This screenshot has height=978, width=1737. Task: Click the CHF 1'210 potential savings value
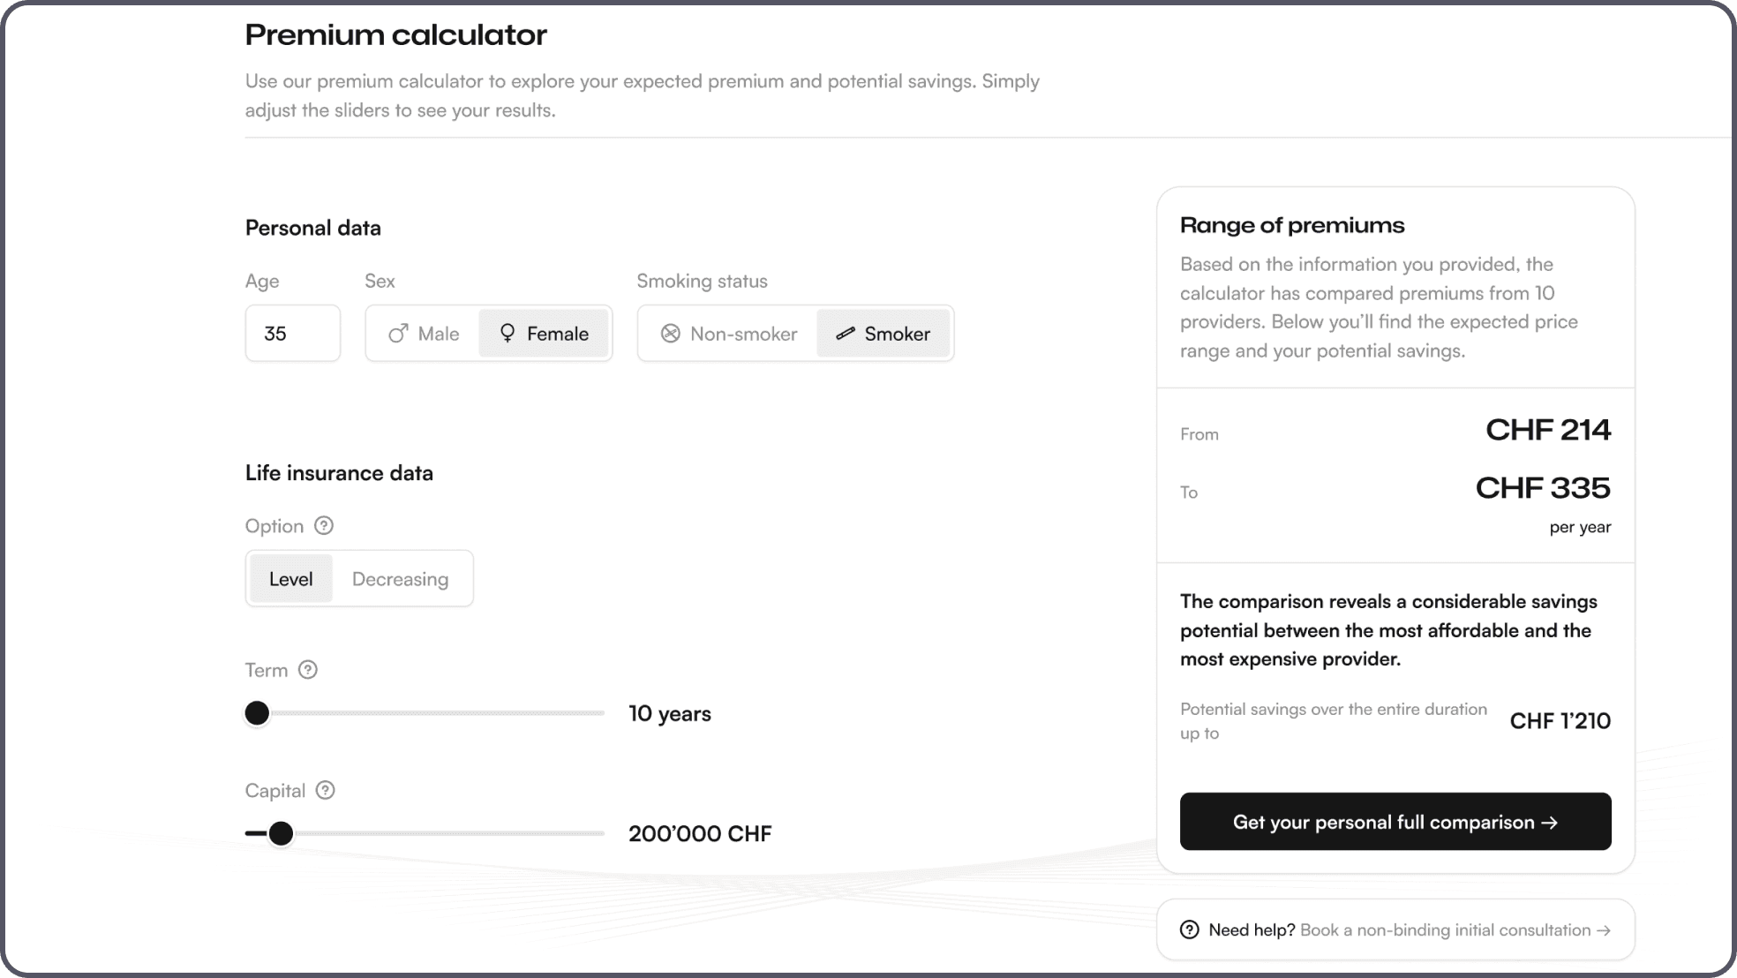(1560, 721)
